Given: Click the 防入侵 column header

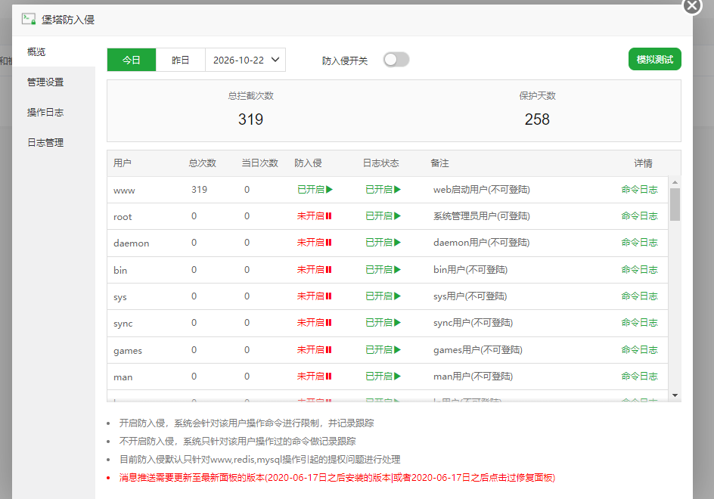Looking at the screenshot, I should [x=309, y=163].
